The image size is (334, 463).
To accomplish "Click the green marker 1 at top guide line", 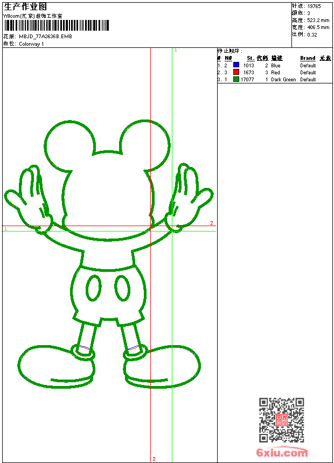I will [x=176, y=50].
